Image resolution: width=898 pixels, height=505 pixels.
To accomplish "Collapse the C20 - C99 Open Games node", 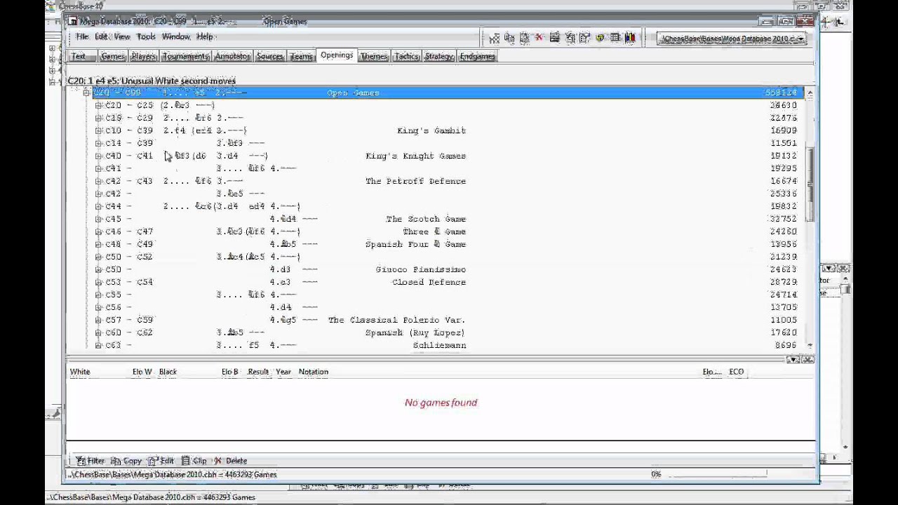I will [86, 93].
